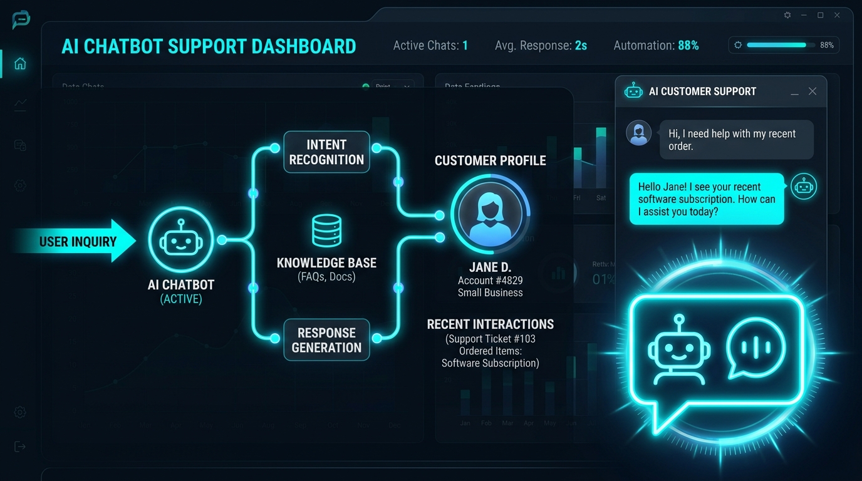
Task: Open the documents icon in the sidebar
Action: click(20, 145)
